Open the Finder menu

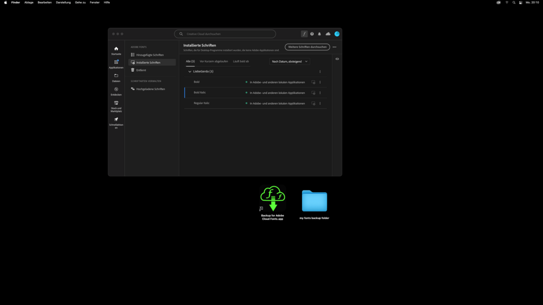16,2
